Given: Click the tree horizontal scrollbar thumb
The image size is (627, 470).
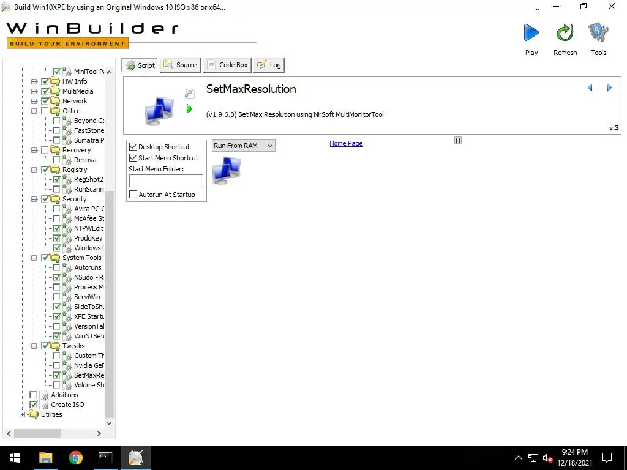Looking at the screenshot, I should pyautogui.click(x=37, y=433).
